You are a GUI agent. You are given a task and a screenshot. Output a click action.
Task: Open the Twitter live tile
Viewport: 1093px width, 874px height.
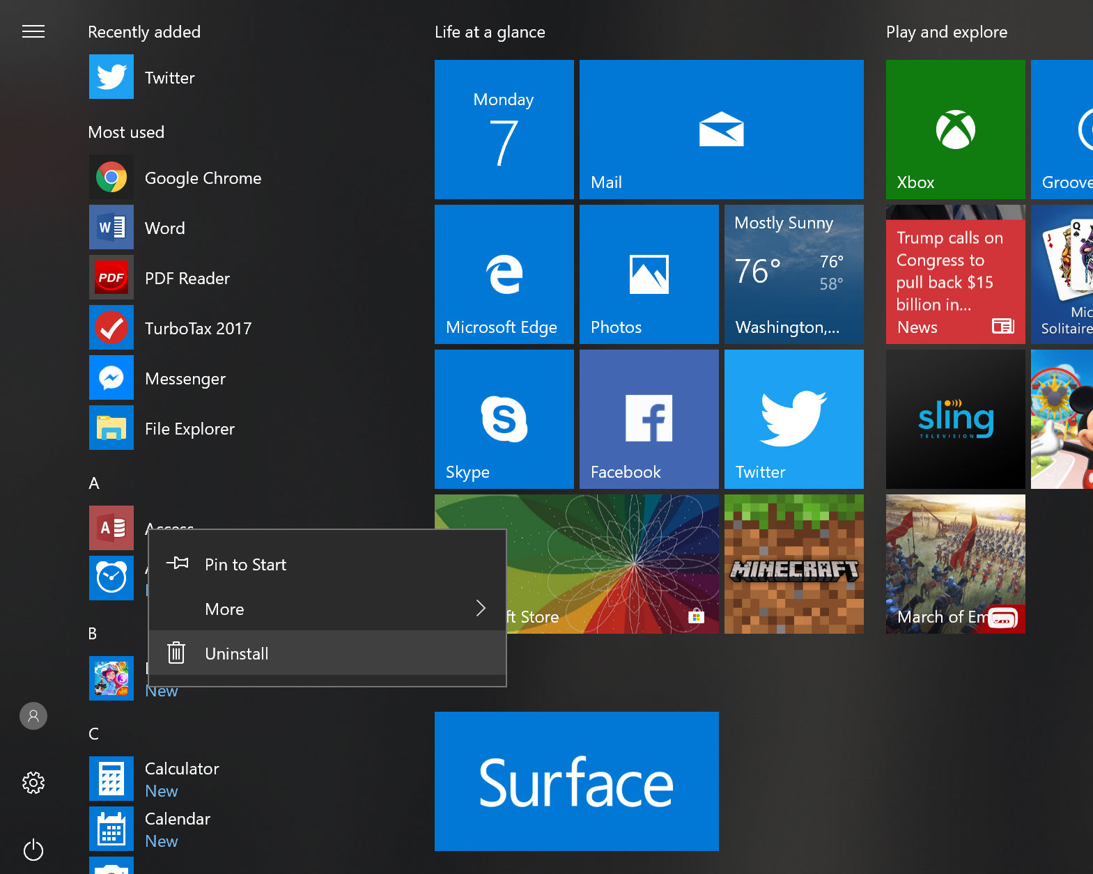click(794, 419)
